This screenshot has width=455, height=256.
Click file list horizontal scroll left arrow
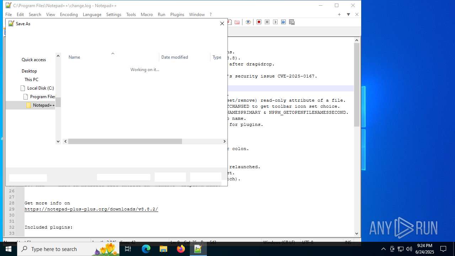(65, 141)
